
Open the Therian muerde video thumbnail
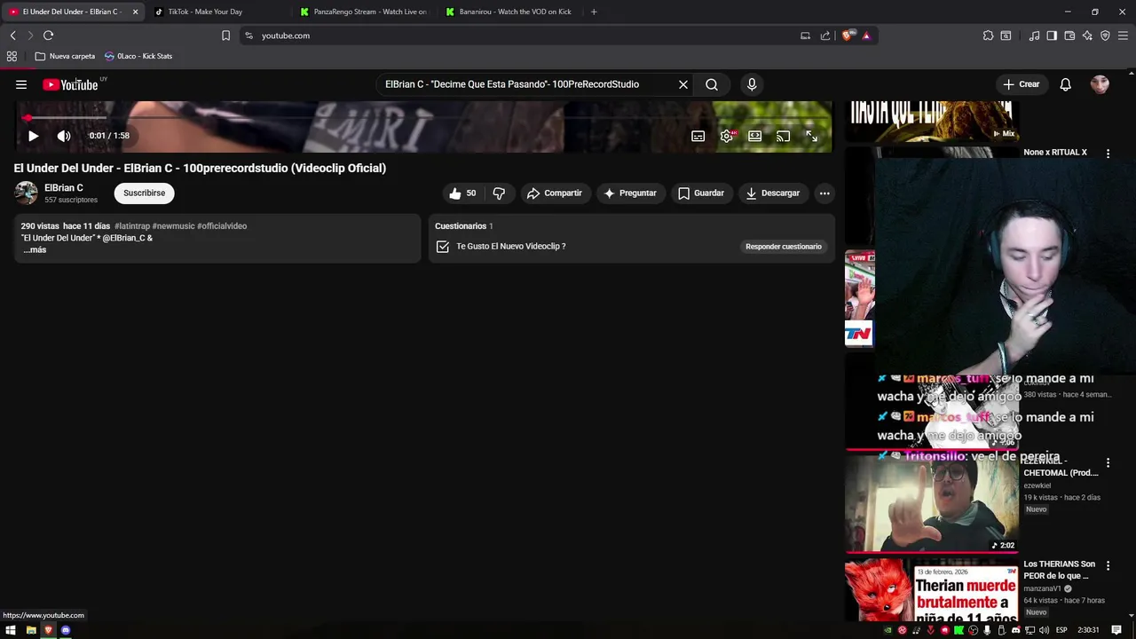tap(932, 590)
